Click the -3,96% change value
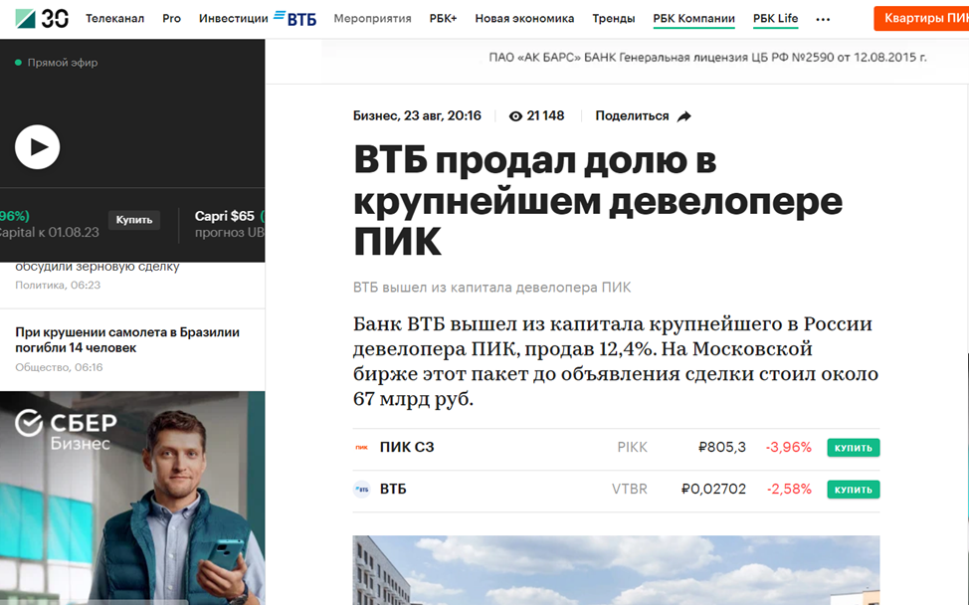The width and height of the screenshot is (969, 605). coord(789,448)
